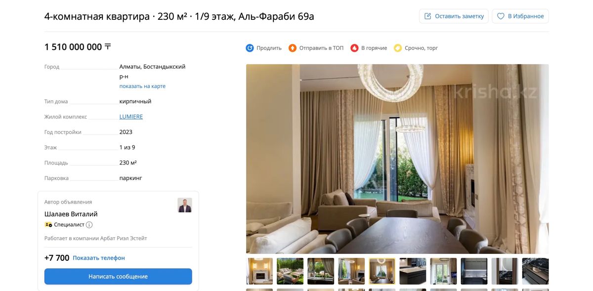This screenshot has width=593, height=291.
Task: Reveal the phone number with Показать телефон
Action: point(99,258)
